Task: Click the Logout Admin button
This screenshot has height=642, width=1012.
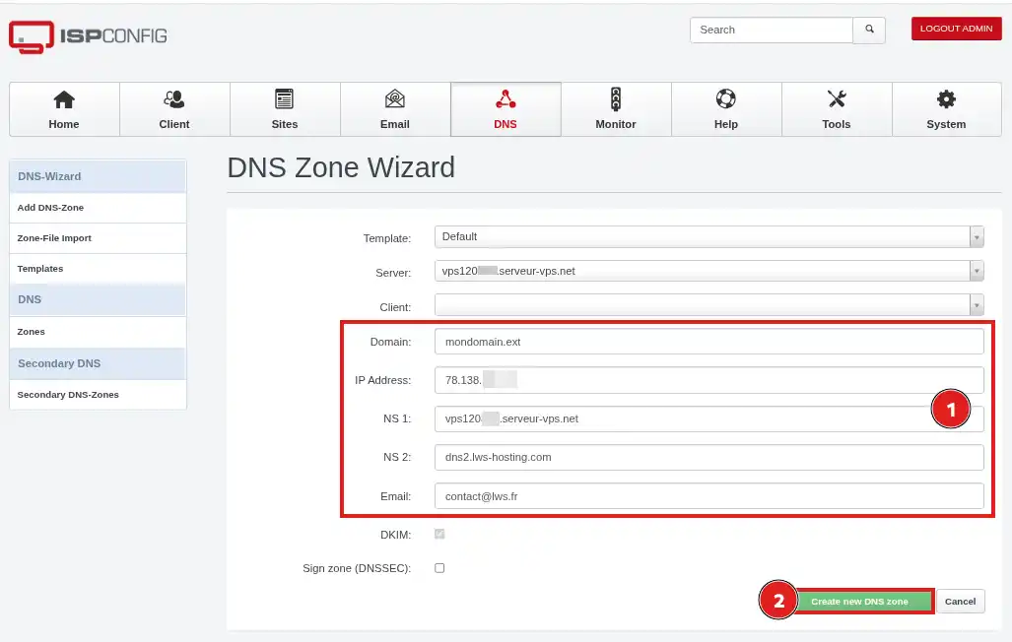Action: 956,29
